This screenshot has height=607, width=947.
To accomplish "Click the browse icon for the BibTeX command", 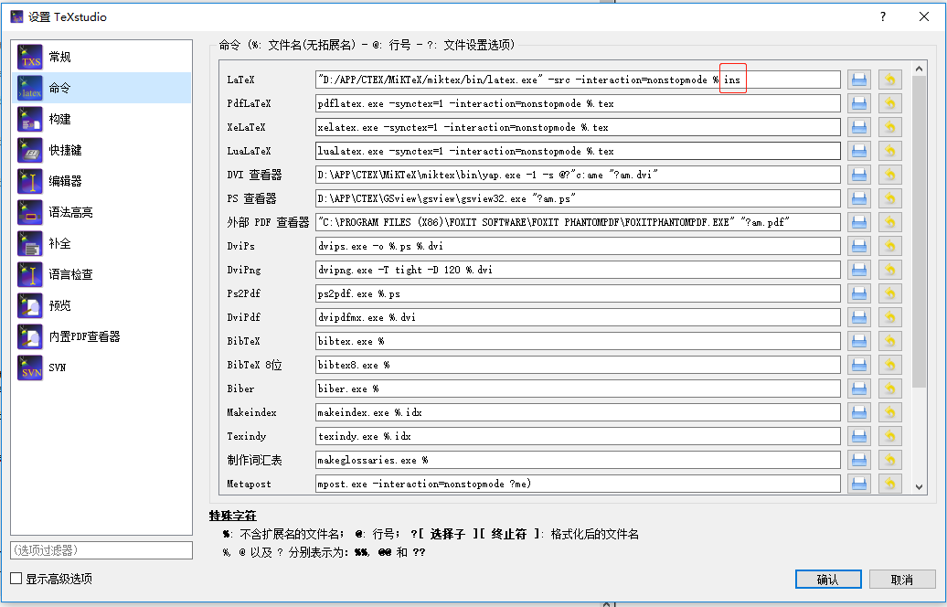I will coord(858,340).
